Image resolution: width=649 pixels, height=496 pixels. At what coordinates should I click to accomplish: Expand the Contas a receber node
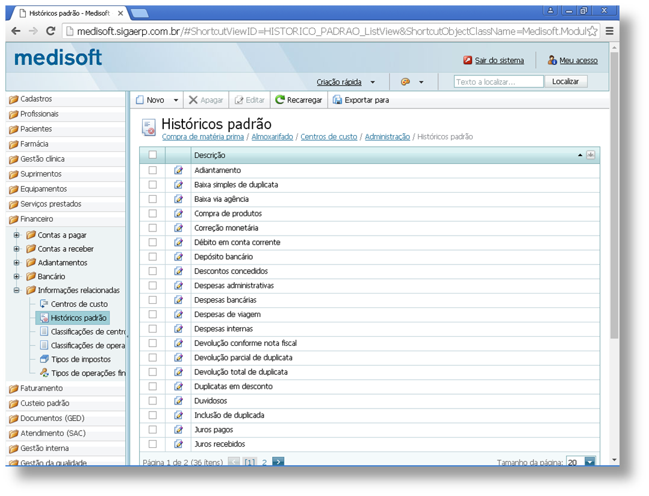[17, 249]
